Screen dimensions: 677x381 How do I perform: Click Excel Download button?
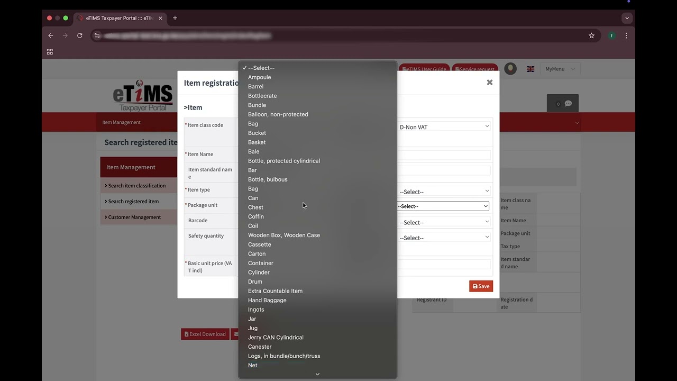point(205,334)
